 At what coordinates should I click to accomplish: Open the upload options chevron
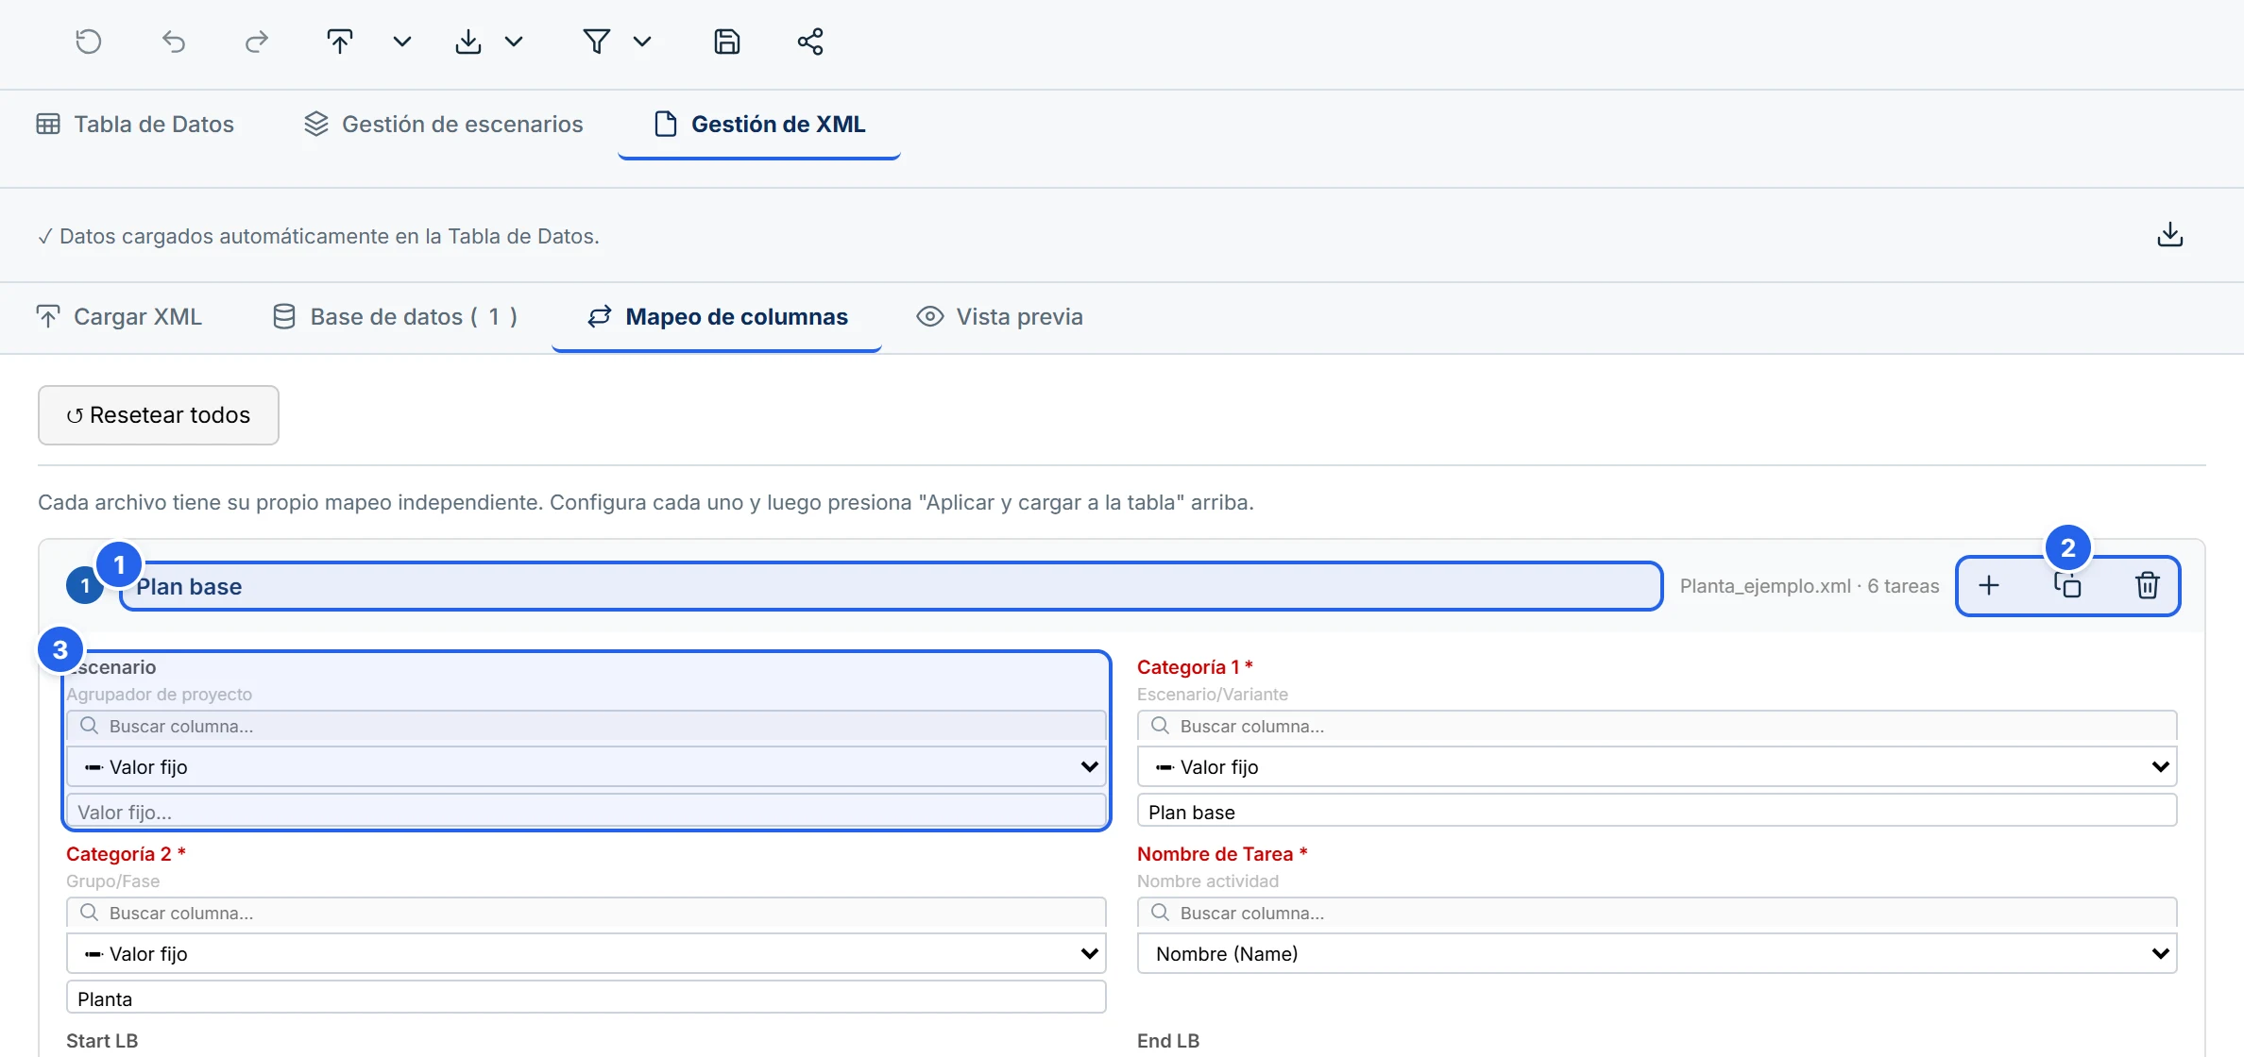402,42
